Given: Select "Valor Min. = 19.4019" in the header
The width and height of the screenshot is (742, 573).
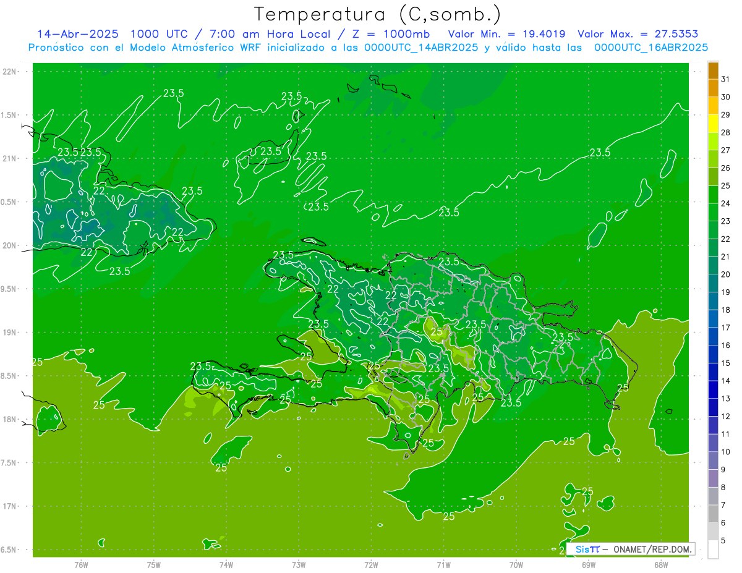Looking at the screenshot, I should pyautogui.click(x=507, y=34).
